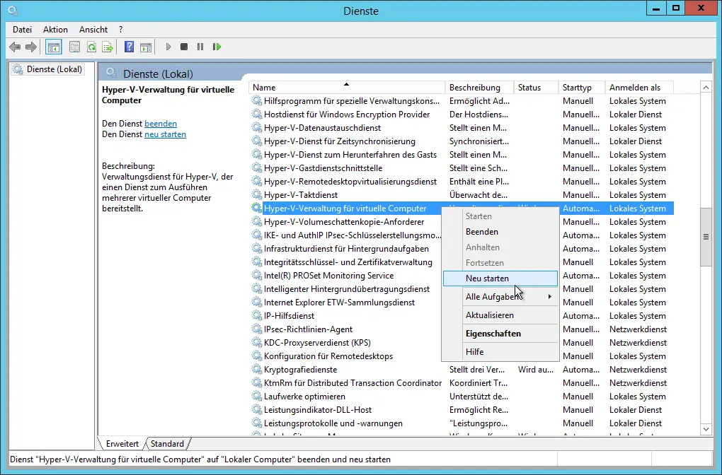The width and height of the screenshot is (722, 475).
Task: Choose Neu starten in the context menu
Action: (500, 278)
